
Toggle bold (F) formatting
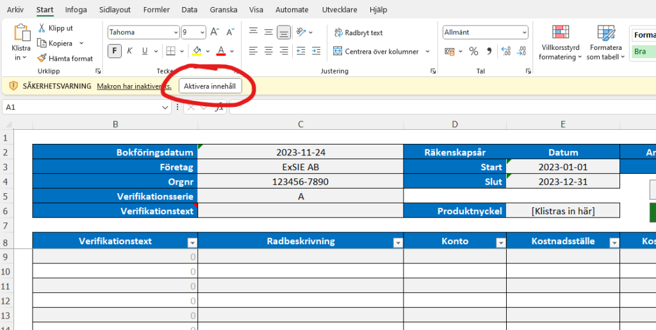(x=115, y=51)
